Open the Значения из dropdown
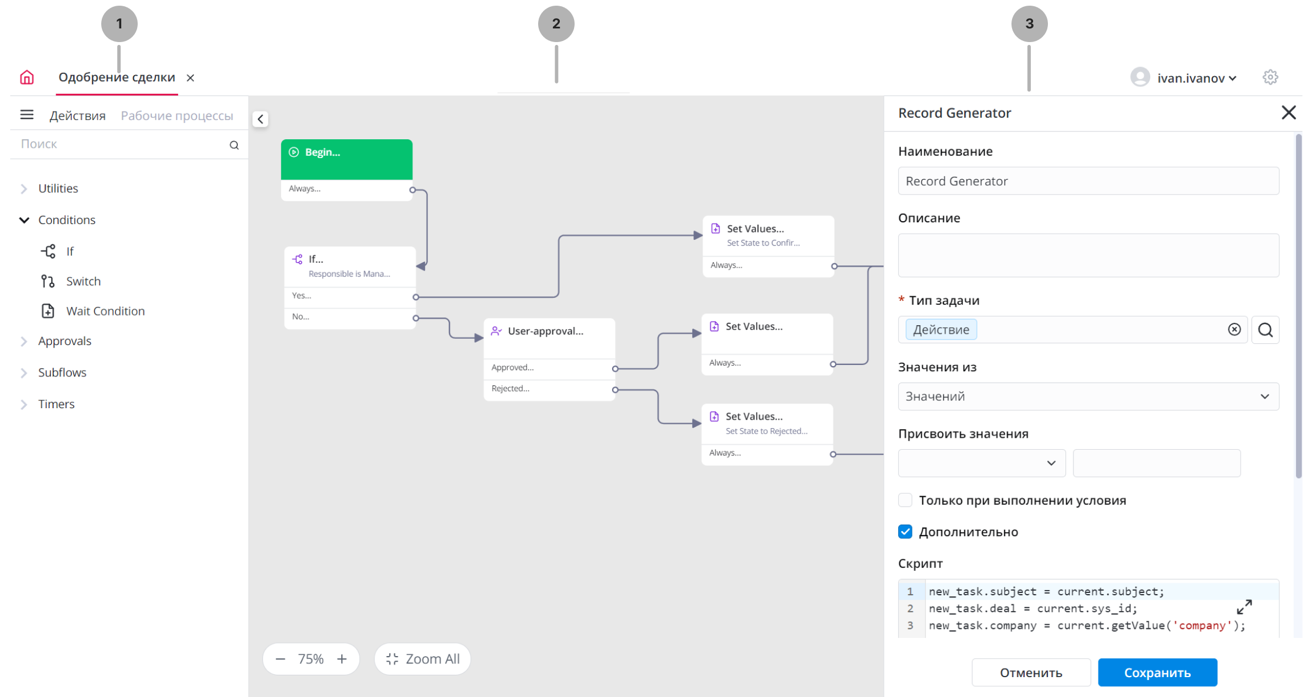The height and width of the screenshot is (697, 1313). (x=1088, y=396)
